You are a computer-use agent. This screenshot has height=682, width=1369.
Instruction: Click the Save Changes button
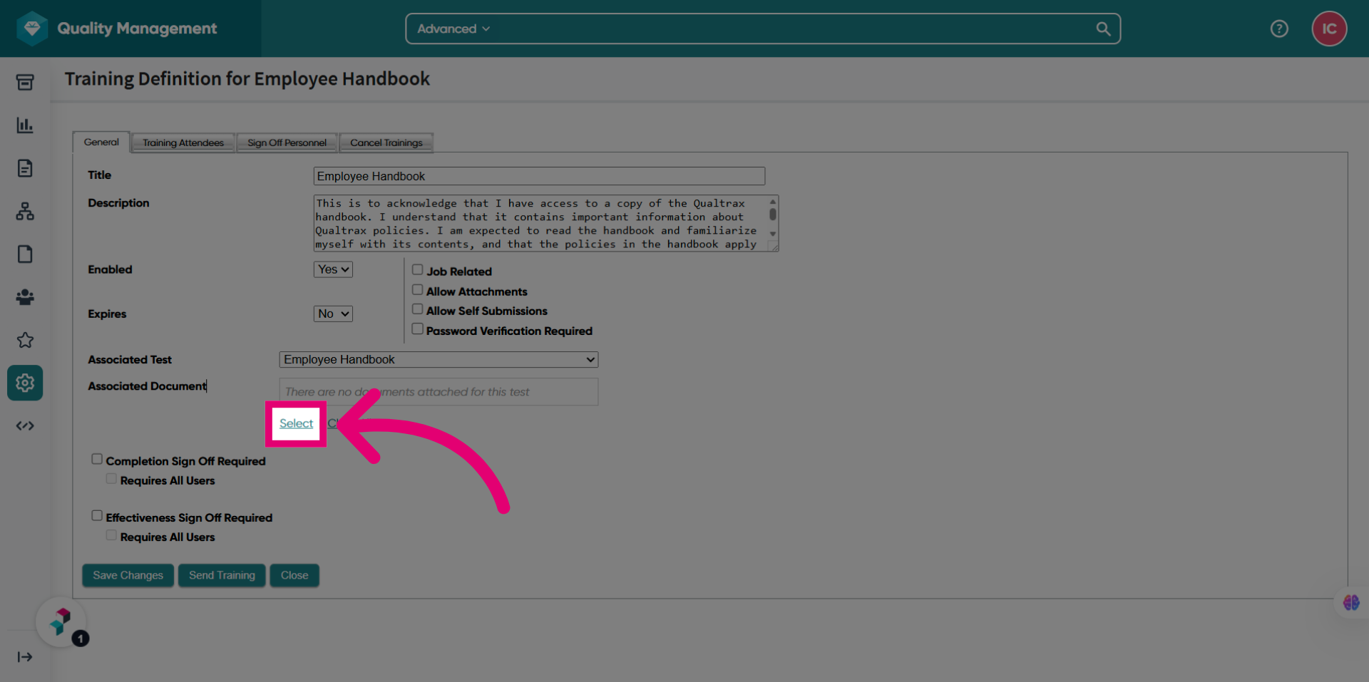(128, 575)
